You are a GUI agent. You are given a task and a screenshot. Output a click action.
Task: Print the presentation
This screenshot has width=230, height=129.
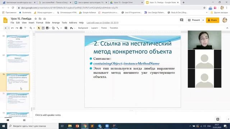[21, 28]
